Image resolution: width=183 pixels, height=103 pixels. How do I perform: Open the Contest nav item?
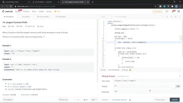[41, 11]
